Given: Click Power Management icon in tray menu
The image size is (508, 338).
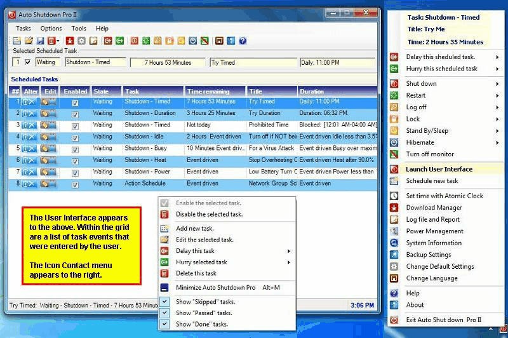Looking at the screenshot, I should point(394,231).
